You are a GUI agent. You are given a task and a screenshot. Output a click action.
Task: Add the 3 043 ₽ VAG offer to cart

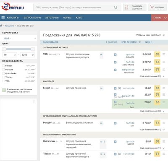click(157, 54)
